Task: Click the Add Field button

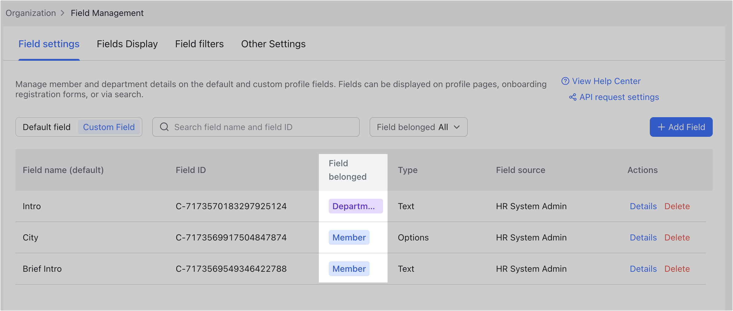Action: (x=681, y=127)
